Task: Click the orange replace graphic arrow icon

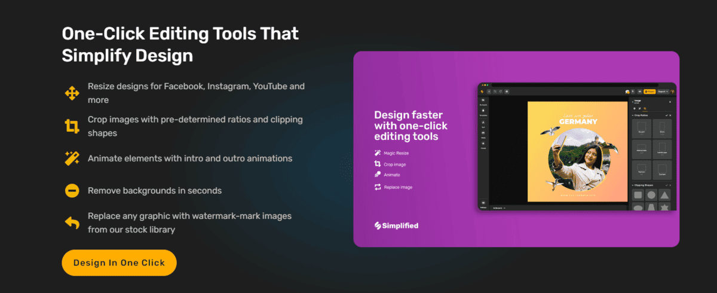Action: (72, 222)
